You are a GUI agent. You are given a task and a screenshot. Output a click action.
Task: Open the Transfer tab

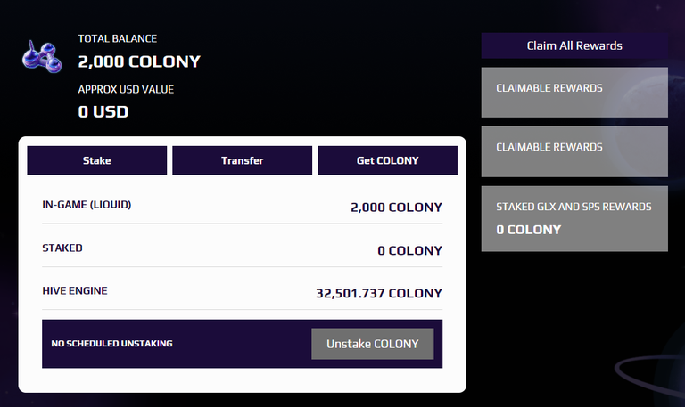pyautogui.click(x=242, y=160)
